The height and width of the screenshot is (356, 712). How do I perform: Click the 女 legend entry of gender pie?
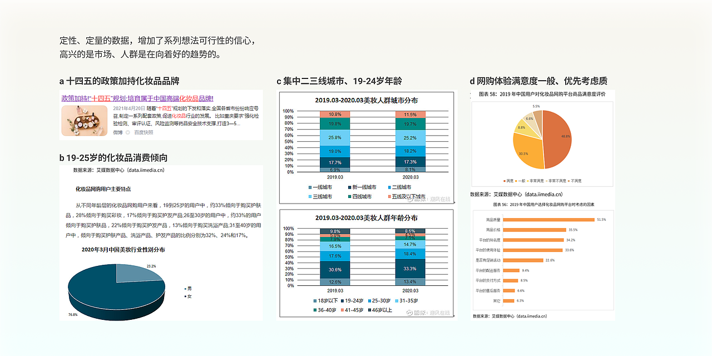187,296
